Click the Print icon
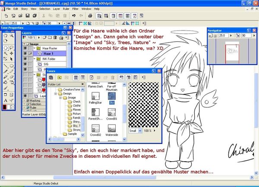Screen dimensions: 259x187 [90, 15]
